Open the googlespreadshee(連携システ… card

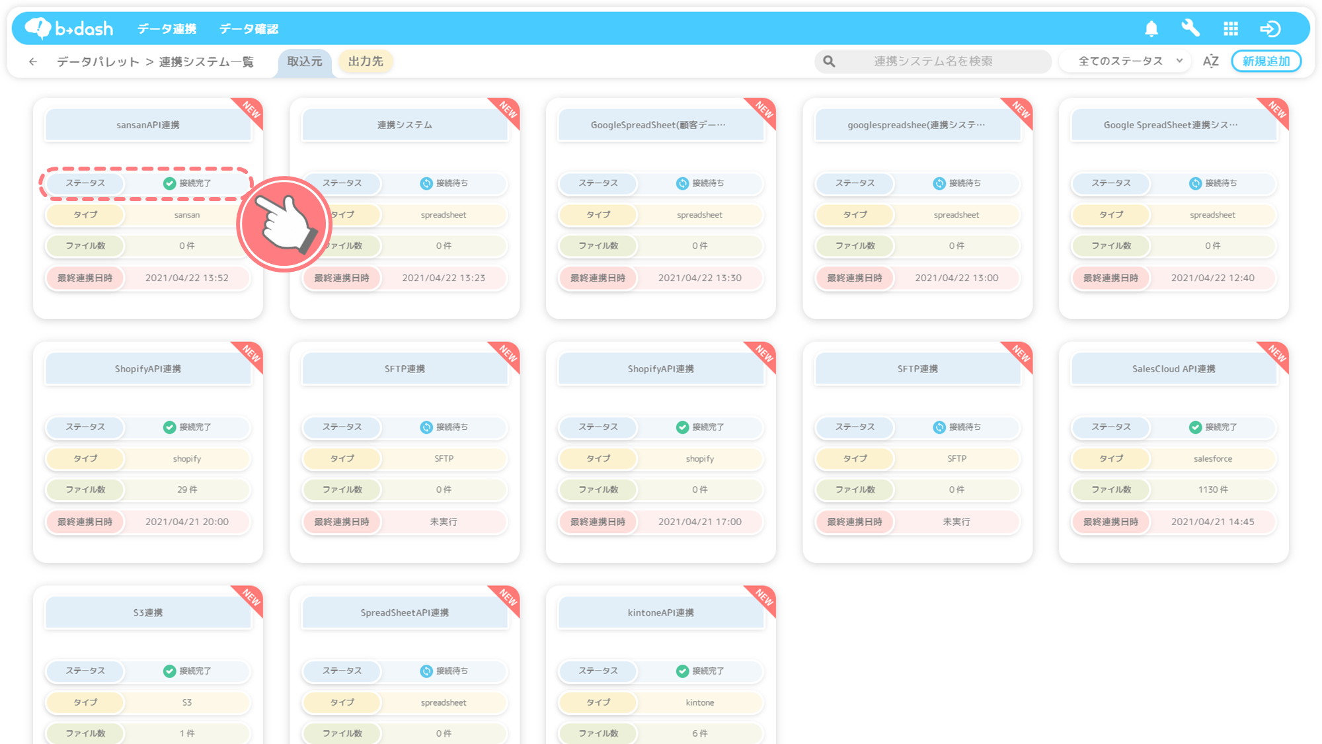917,125
